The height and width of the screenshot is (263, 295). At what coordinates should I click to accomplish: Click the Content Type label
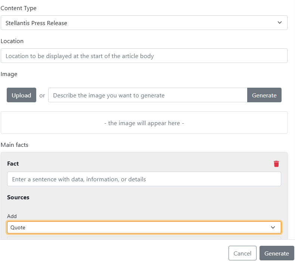[19, 8]
